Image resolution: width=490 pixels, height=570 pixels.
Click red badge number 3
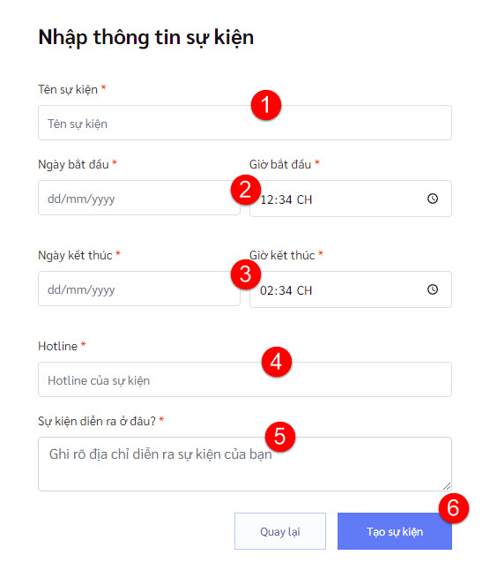pyautogui.click(x=246, y=274)
